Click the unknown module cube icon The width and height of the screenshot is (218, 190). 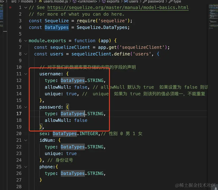(x=75, y=1)
